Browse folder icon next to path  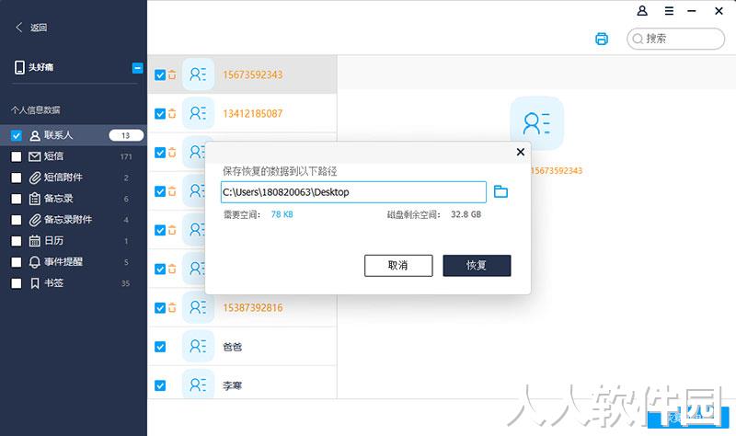click(500, 191)
